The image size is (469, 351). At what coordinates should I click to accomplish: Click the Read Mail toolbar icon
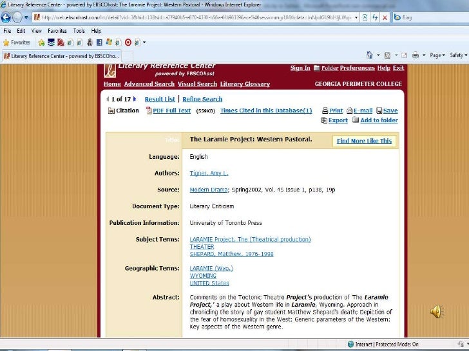tap(405, 55)
